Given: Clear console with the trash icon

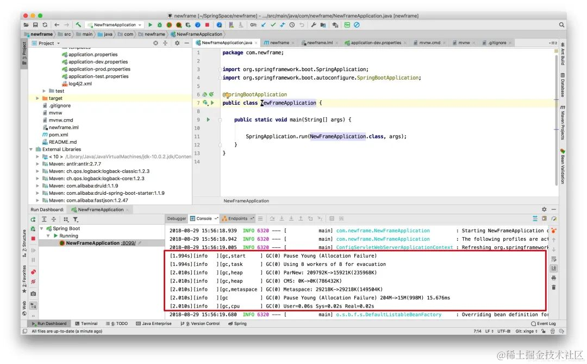Looking at the screenshot, I should (x=554, y=287).
